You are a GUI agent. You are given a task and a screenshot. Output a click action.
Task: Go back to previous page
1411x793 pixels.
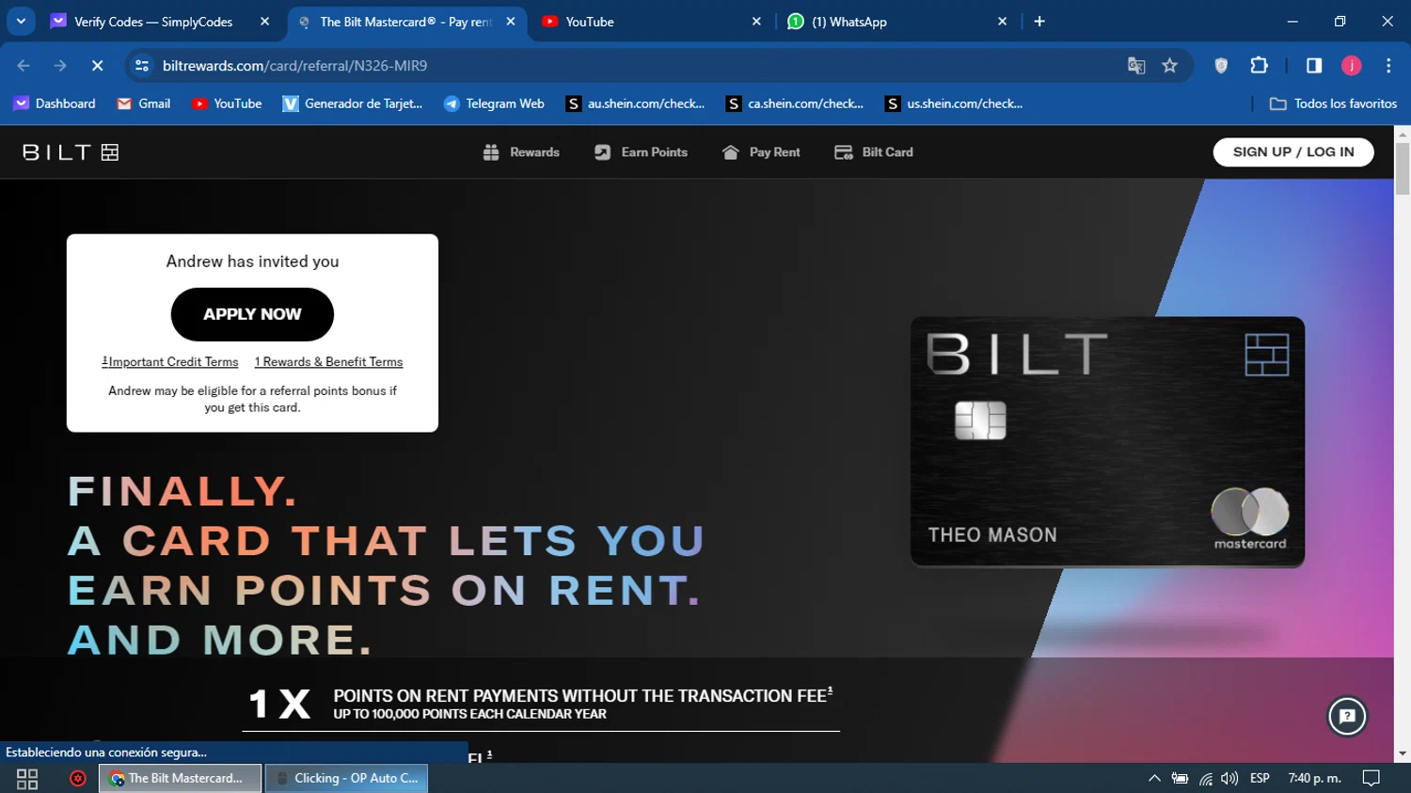(x=24, y=66)
